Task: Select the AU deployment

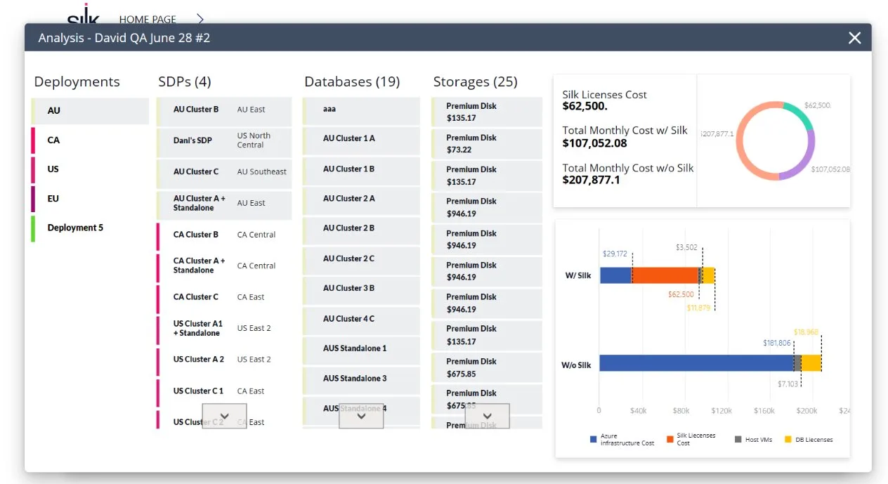Action: tap(90, 111)
